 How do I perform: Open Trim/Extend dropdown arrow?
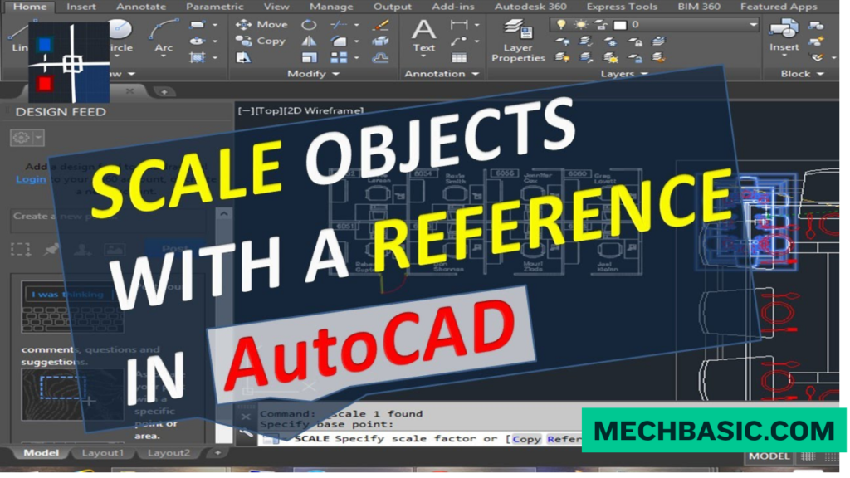click(356, 25)
